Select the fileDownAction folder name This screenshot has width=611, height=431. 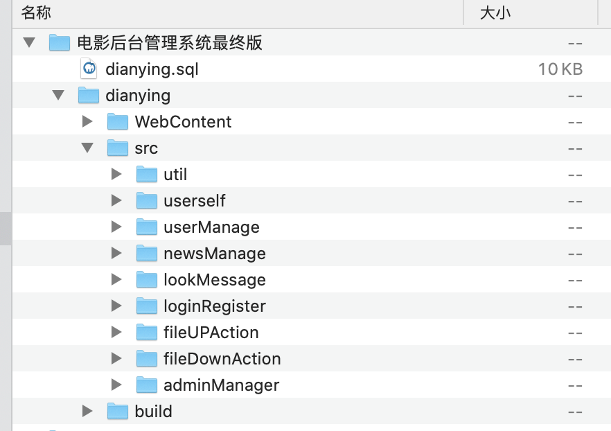tap(222, 359)
